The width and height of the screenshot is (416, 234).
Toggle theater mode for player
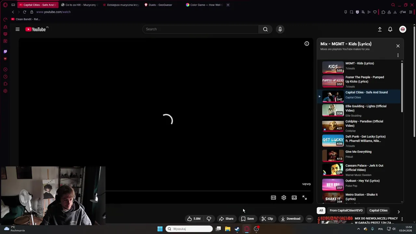coord(294,198)
